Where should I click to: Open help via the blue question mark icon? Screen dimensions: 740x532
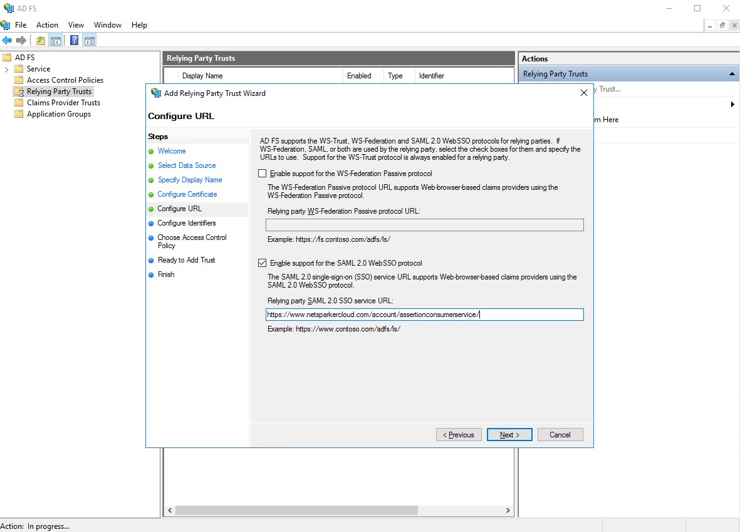(74, 39)
